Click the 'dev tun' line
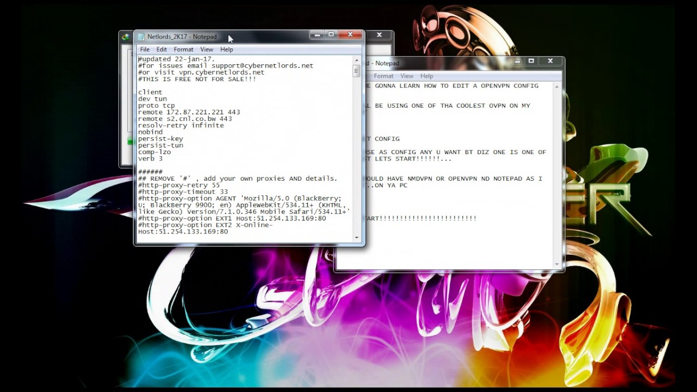 tap(152, 99)
